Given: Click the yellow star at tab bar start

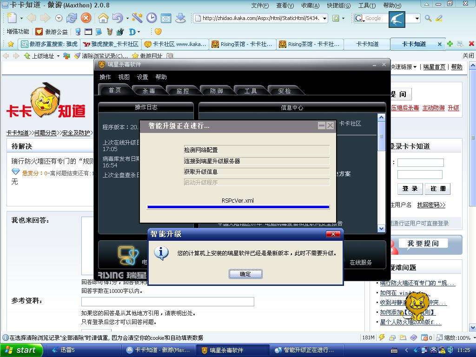Looking at the screenshot, I should pos(11,44).
